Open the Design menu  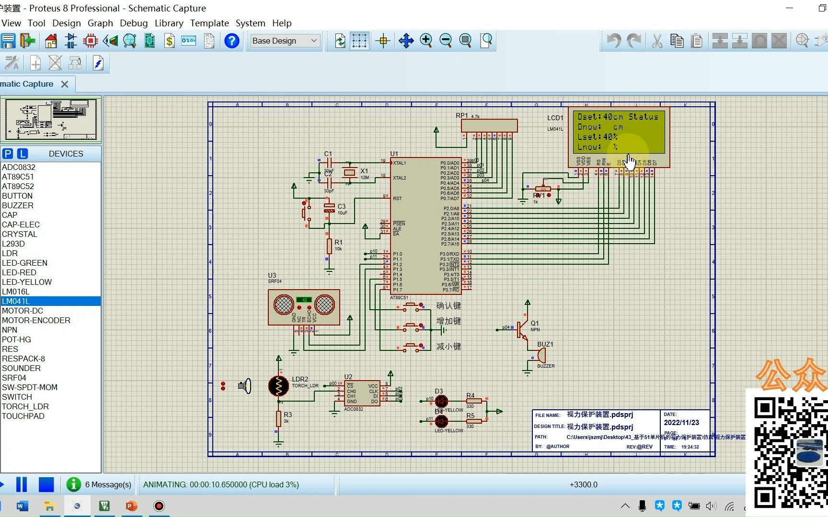[67, 23]
